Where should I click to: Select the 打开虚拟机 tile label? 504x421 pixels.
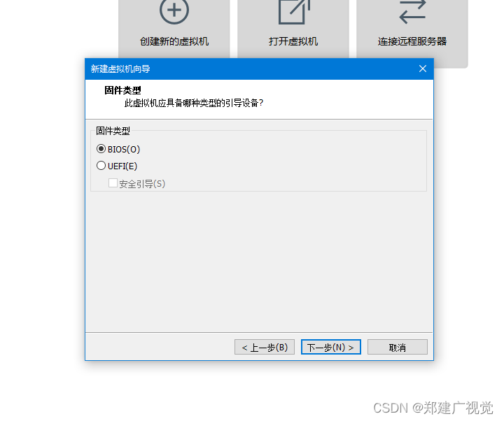point(293,41)
